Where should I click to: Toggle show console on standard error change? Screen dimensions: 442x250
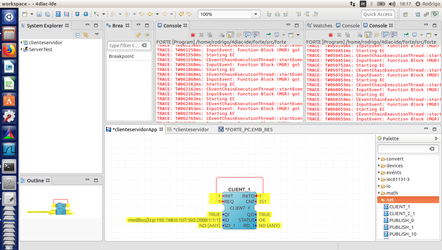[x=256, y=35]
